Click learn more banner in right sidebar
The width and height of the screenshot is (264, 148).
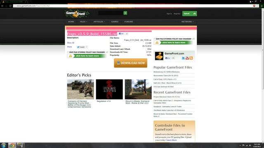click(174, 43)
